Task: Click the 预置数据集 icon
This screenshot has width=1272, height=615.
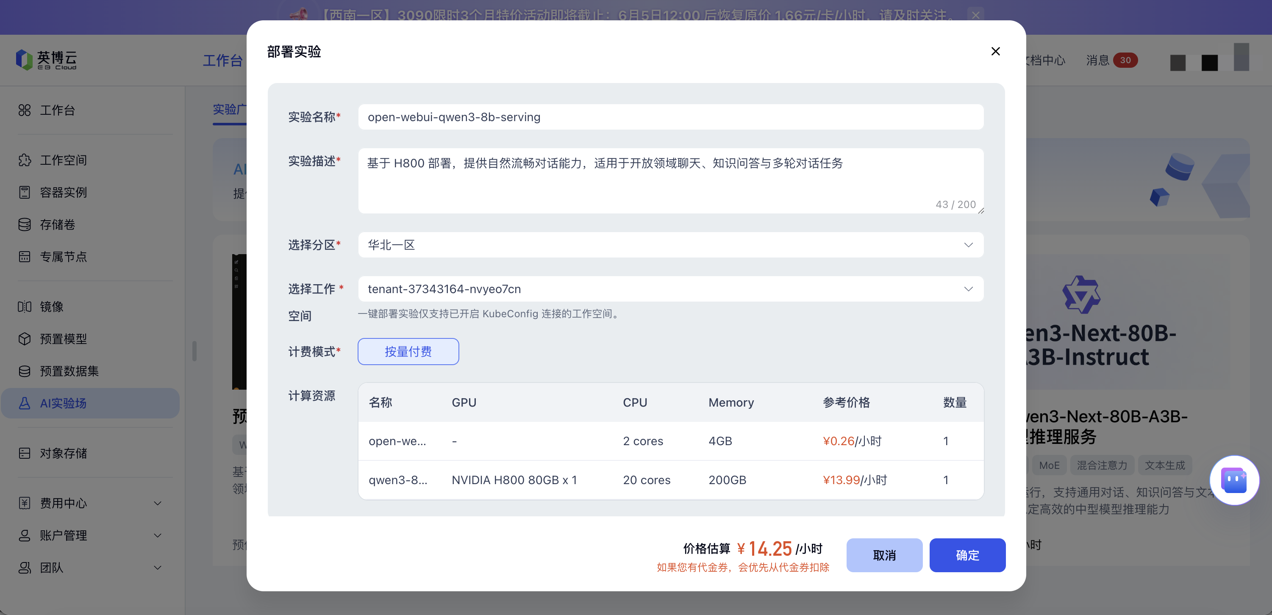Action: pyautogui.click(x=25, y=371)
